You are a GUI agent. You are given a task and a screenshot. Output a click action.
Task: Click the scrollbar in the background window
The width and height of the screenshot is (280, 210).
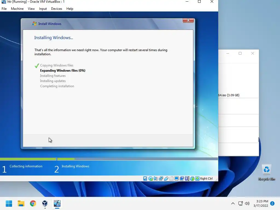pyautogui.click(x=258, y=140)
